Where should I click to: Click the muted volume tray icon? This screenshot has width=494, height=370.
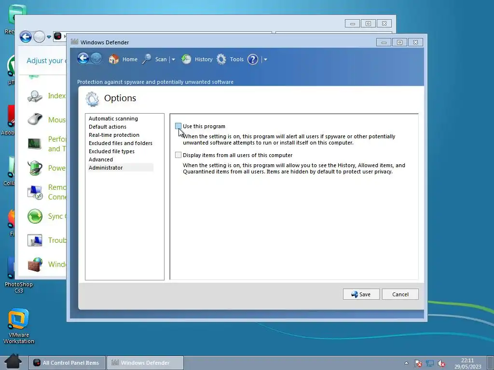441,363
